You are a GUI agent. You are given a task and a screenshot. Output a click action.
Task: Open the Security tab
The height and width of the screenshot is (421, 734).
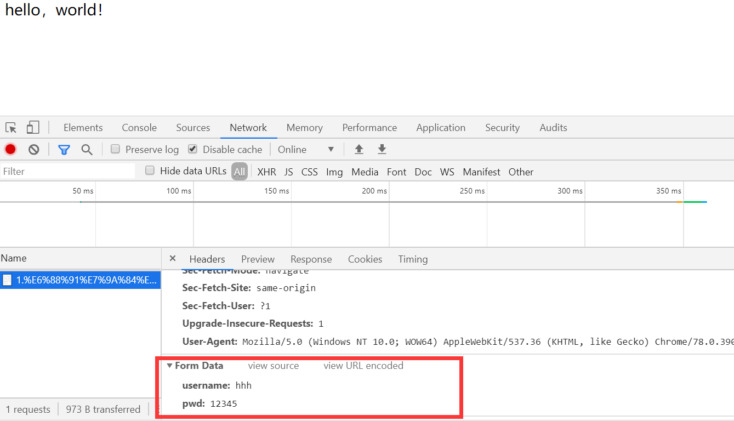click(x=502, y=128)
